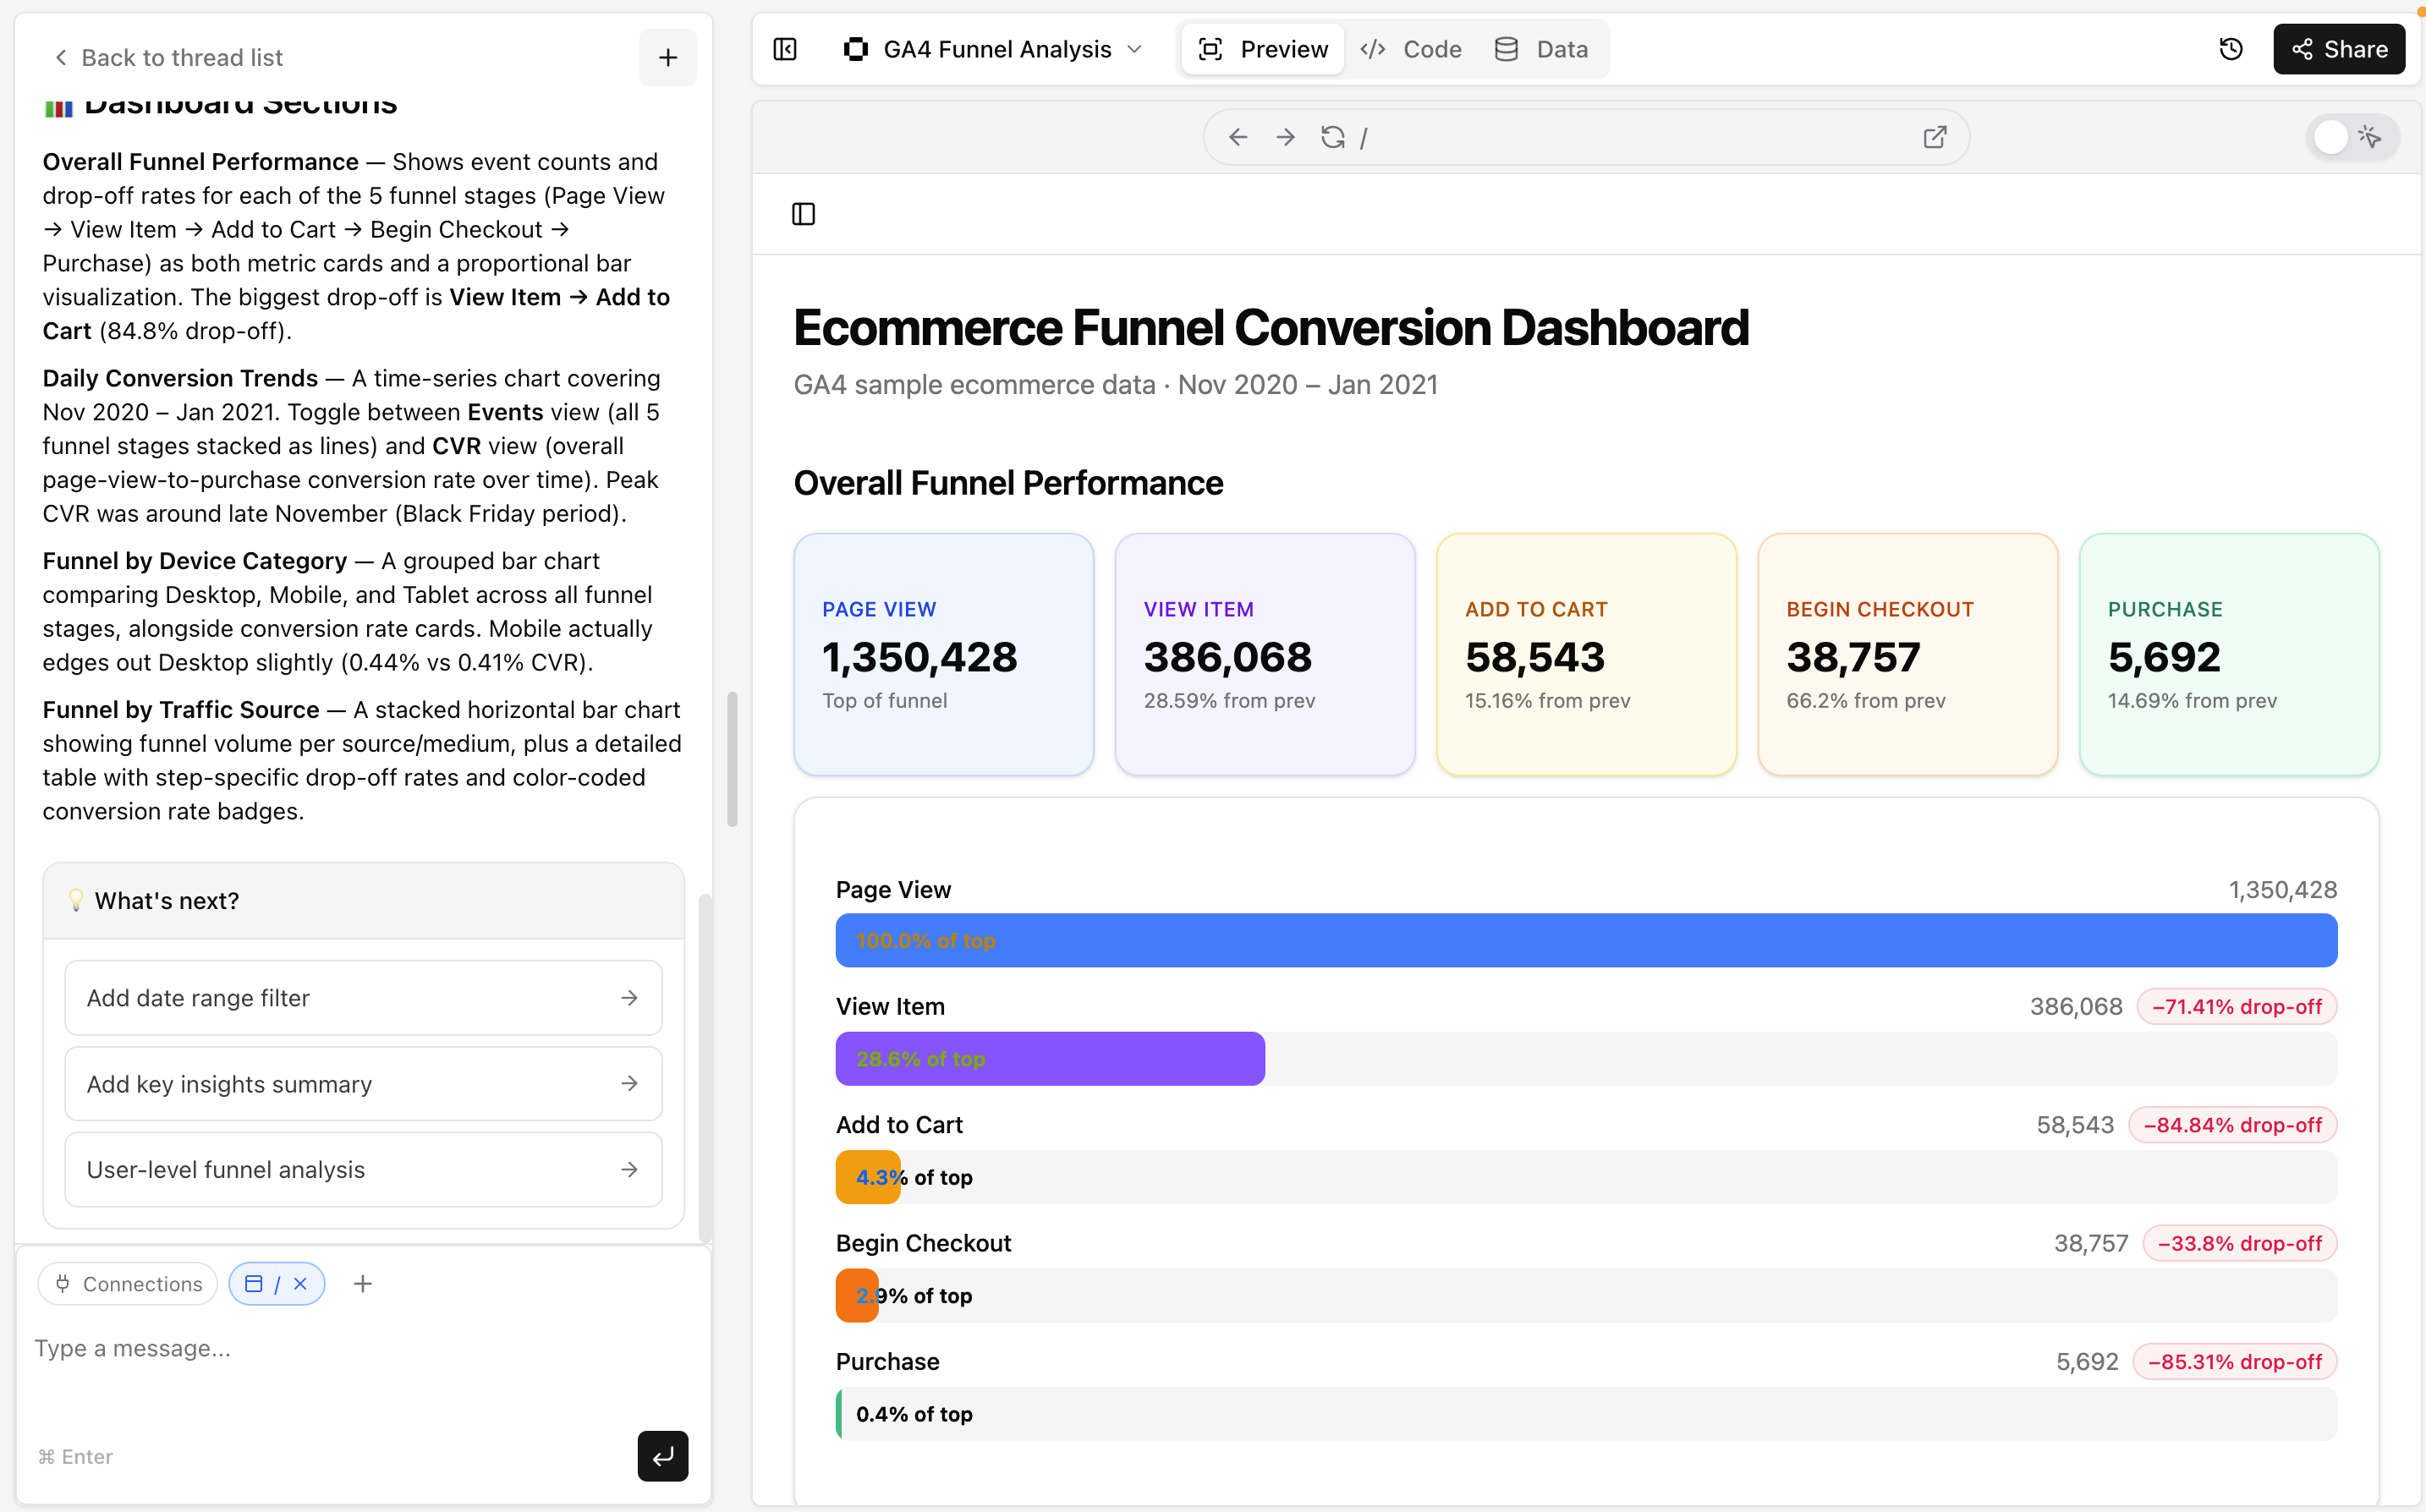Switch to the Code tab
Viewport: 2426px width, 1512px height.
[x=1411, y=49]
